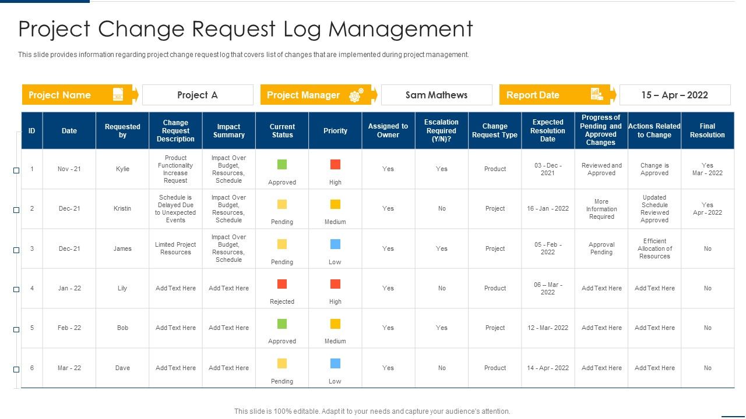This screenshot has height=419, width=746.
Task: Click the report icon beside Report Date
Action: click(596, 94)
